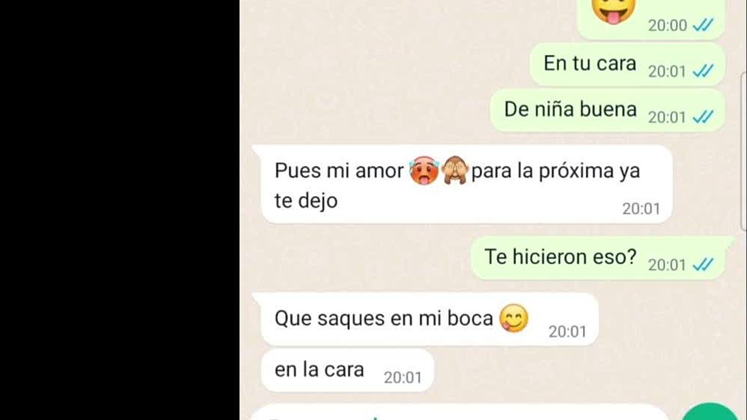
Task: Click the timestamp under "para la próxima ya" text
Action: point(641,209)
